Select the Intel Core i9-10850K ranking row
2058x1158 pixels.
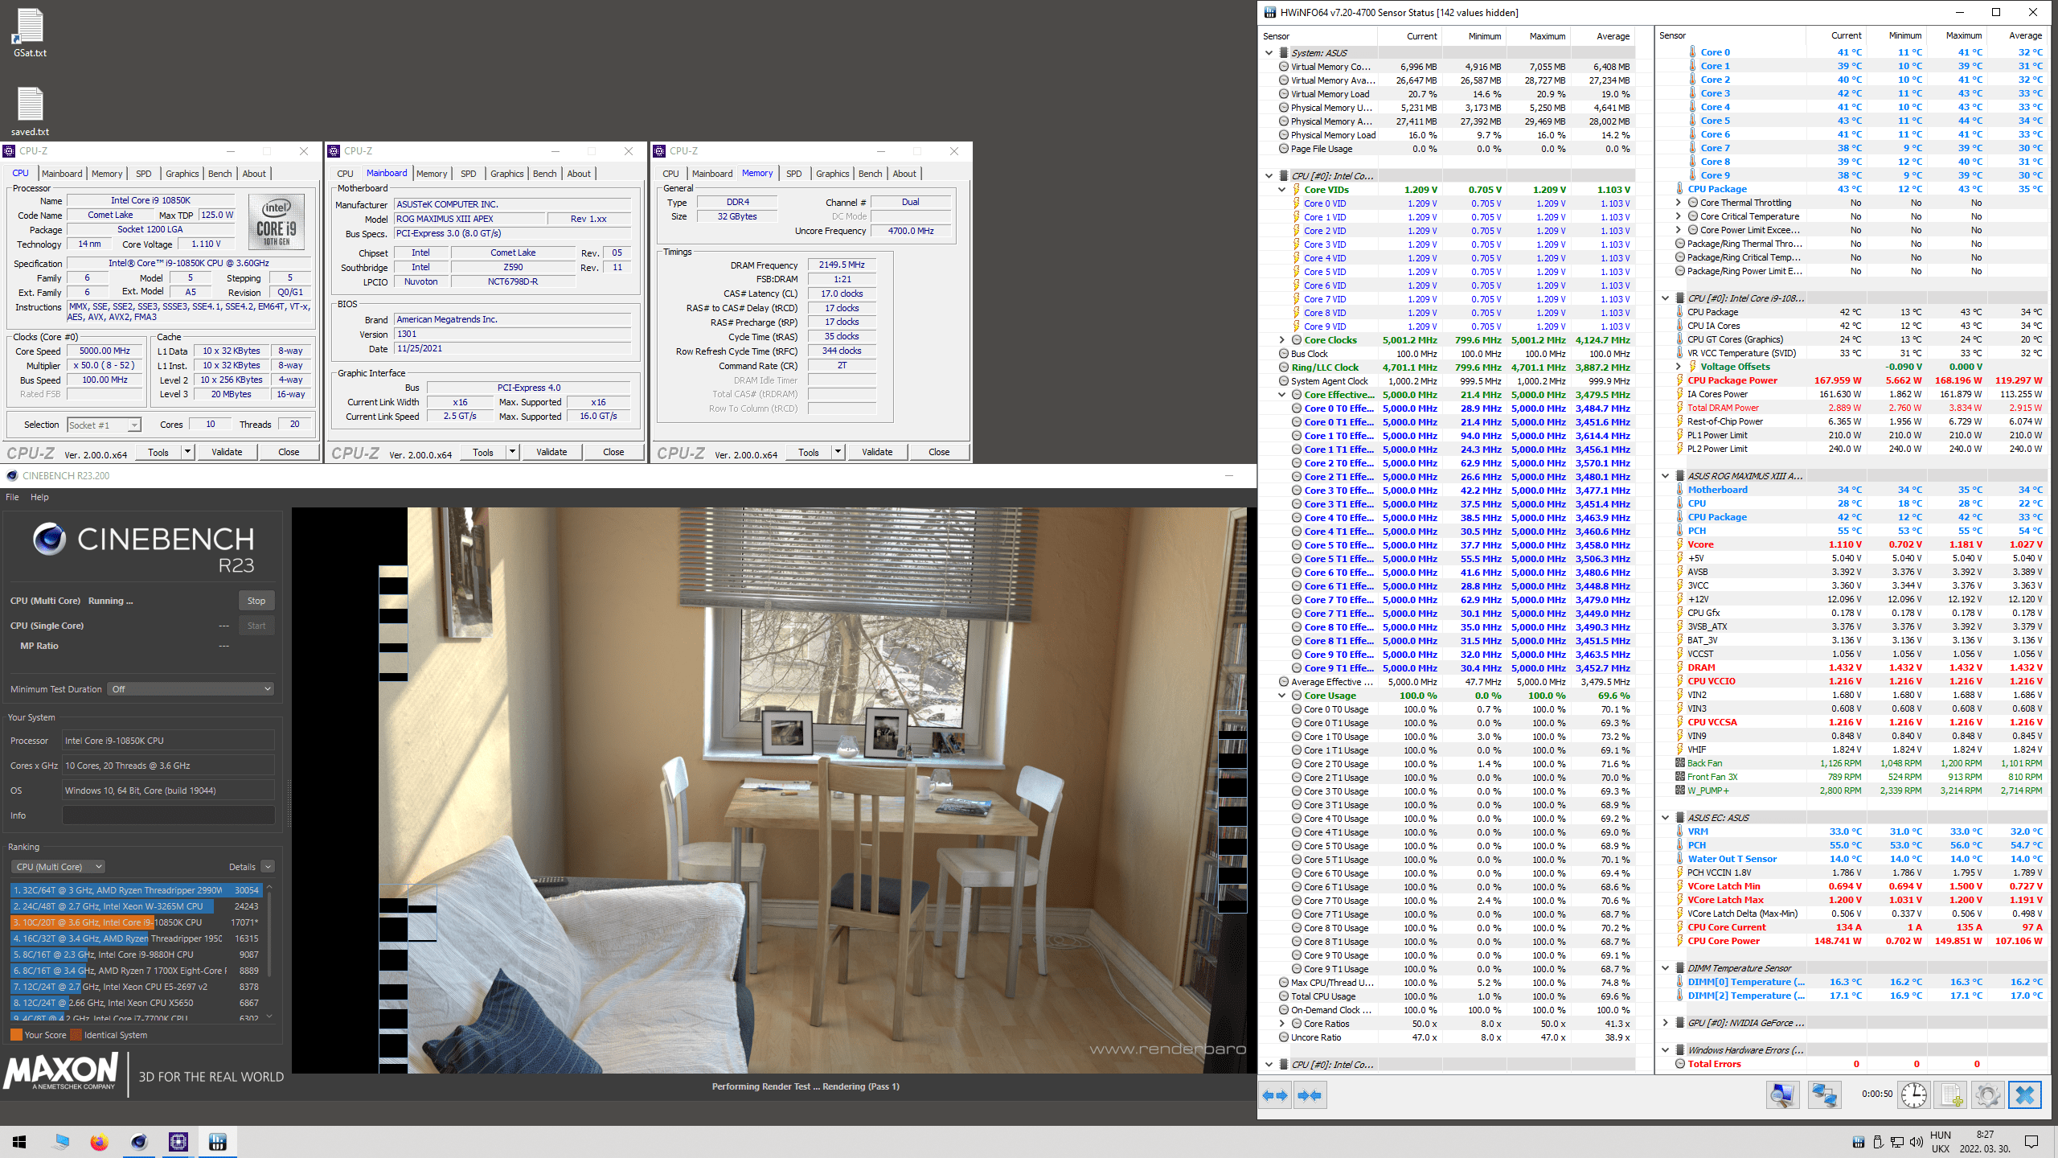click(x=136, y=922)
